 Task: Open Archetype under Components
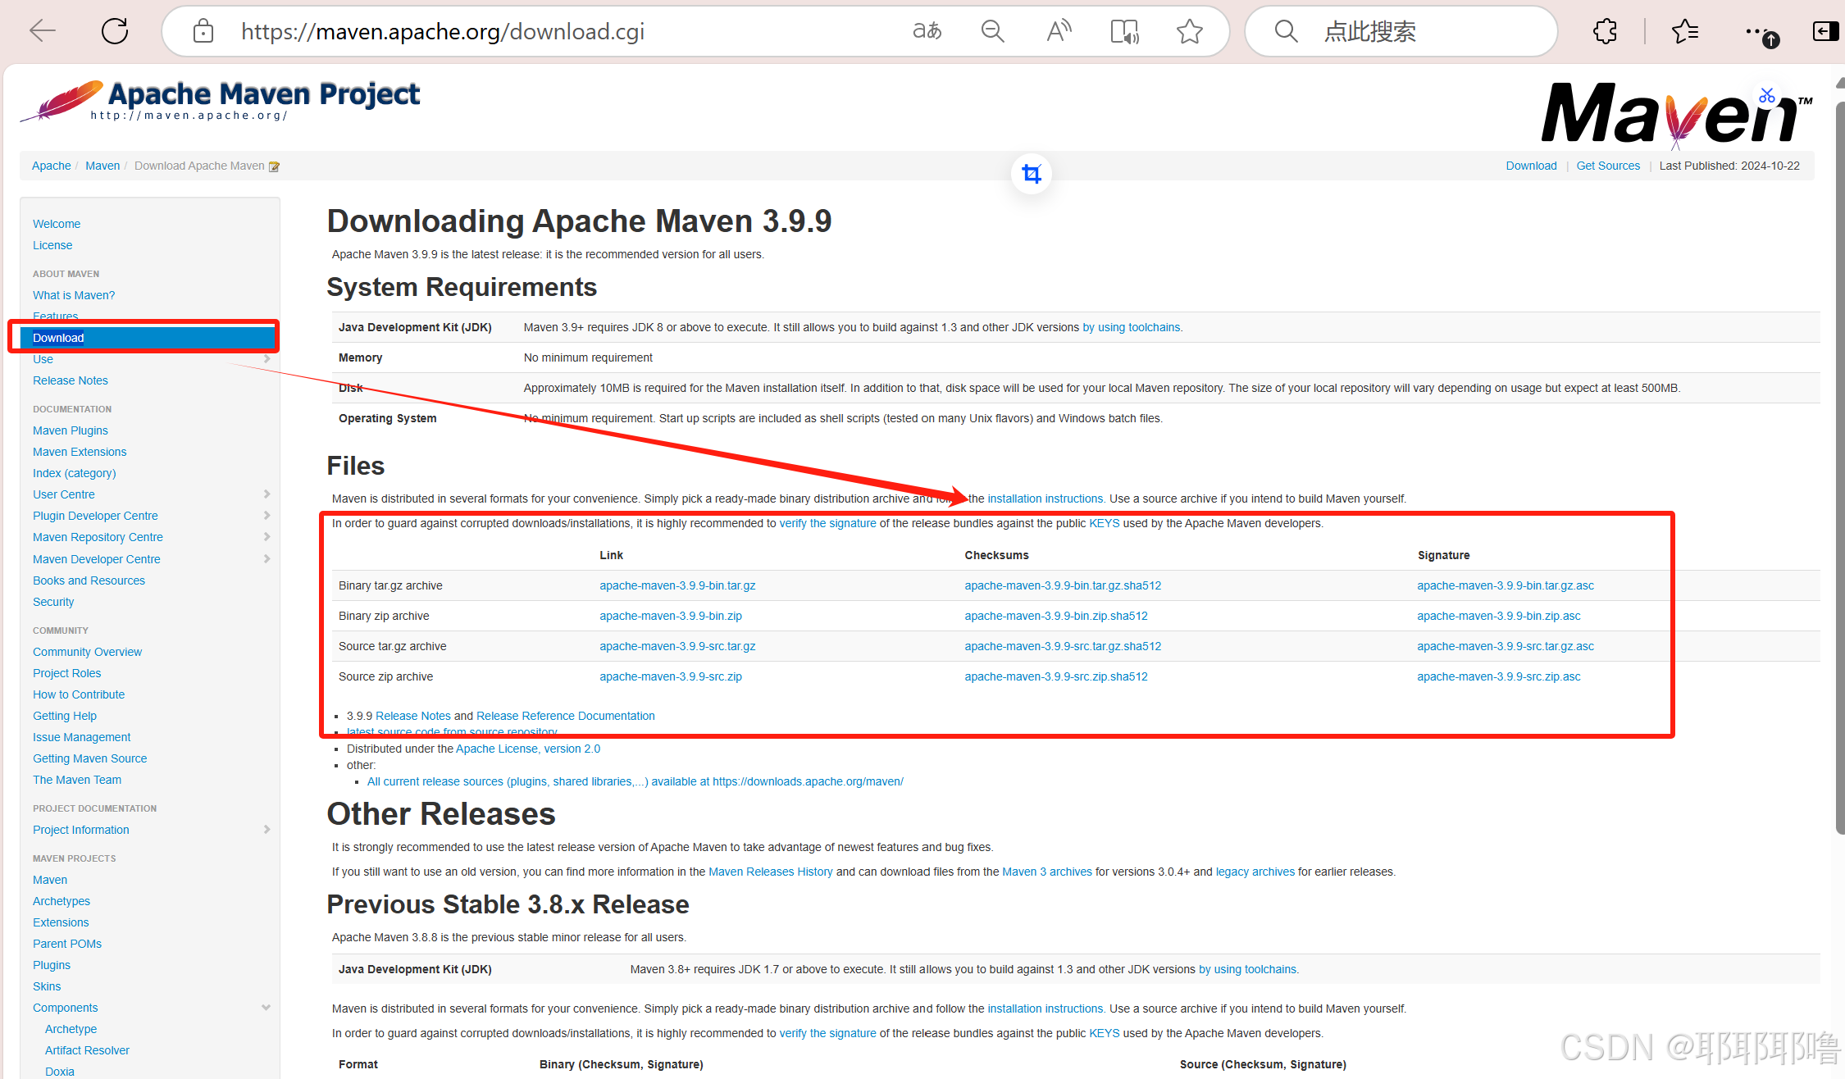point(71,1029)
